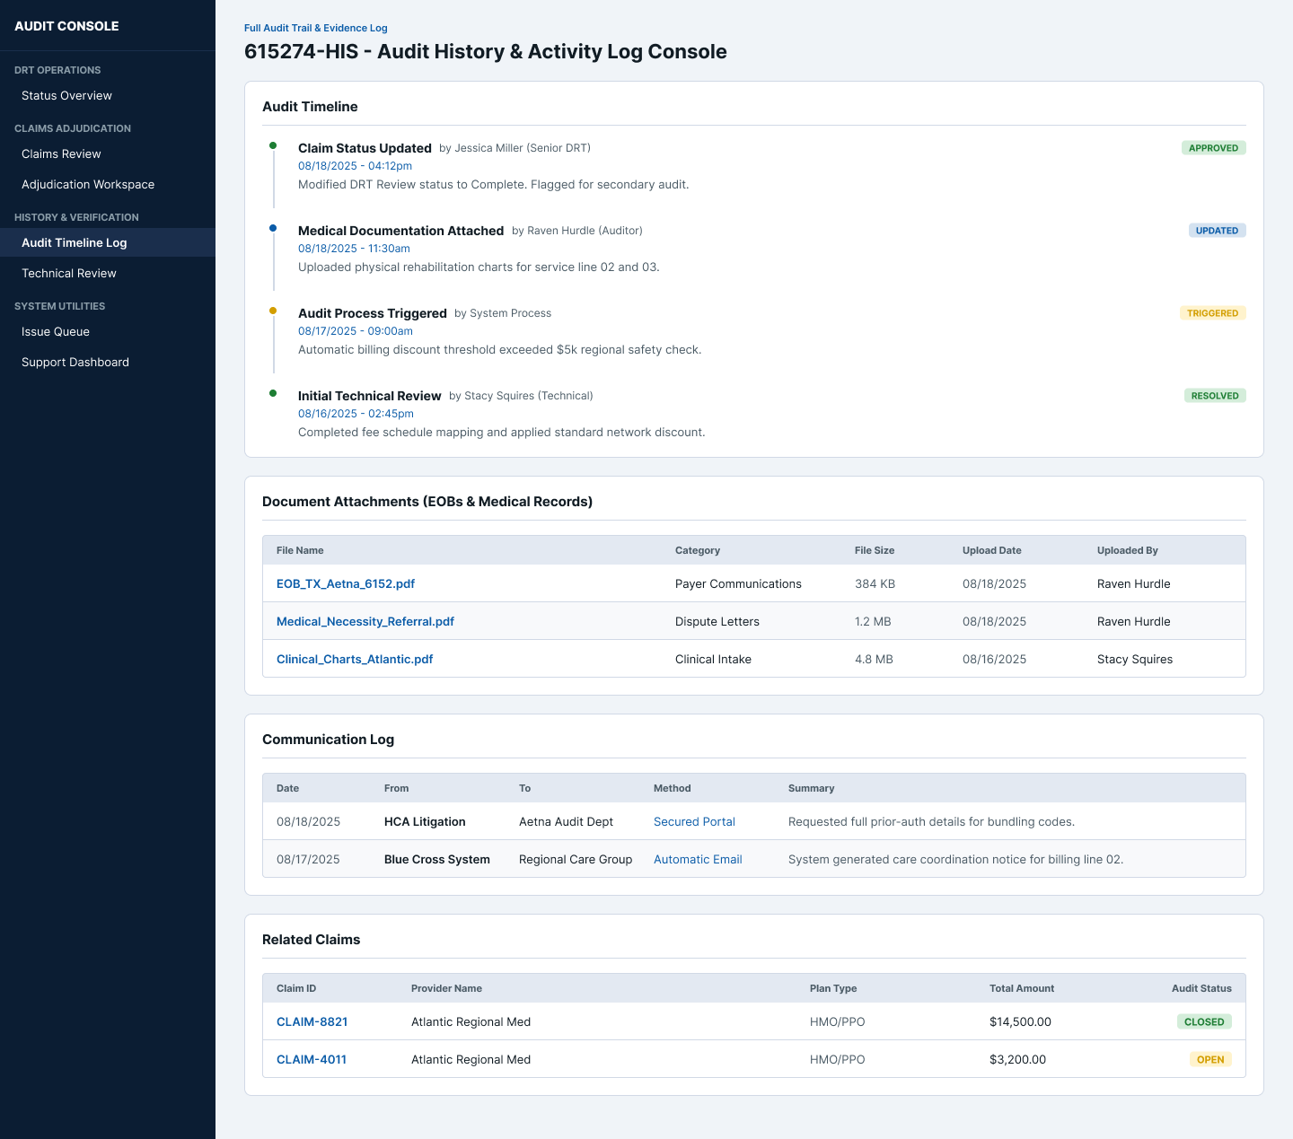Click the Upload Date column header

[991, 550]
